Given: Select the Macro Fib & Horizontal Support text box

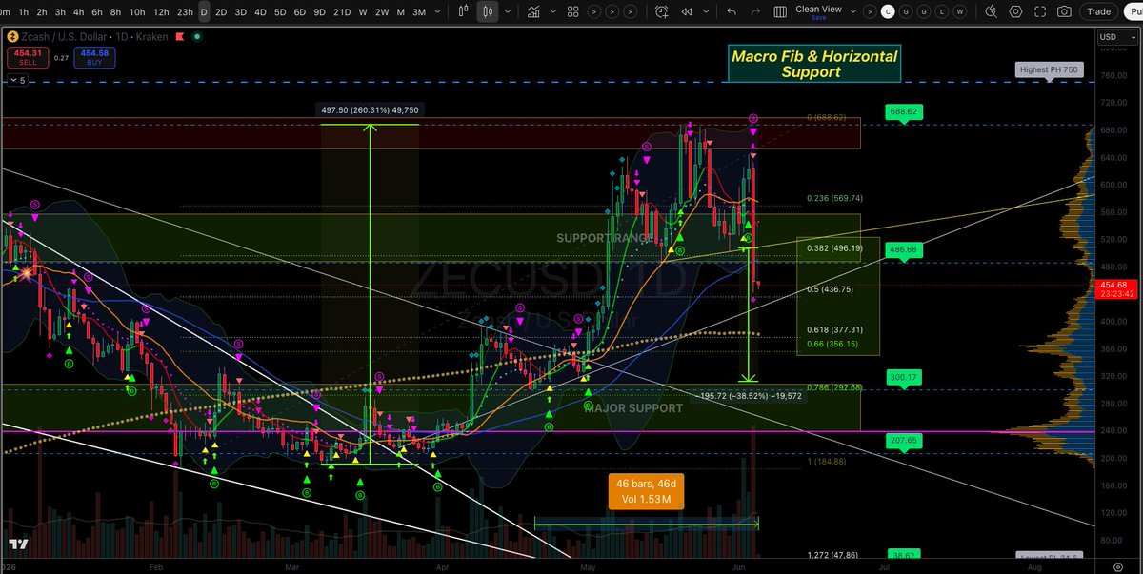Looking at the screenshot, I should (x=813, y=64).
